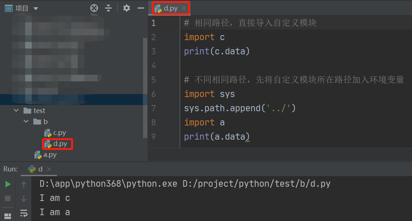Open c.py in the project tree

point(59,133)
